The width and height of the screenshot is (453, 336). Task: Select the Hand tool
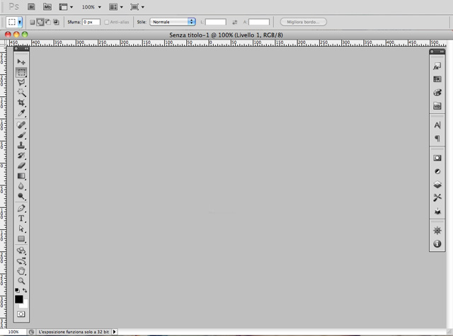pos(21,270)
